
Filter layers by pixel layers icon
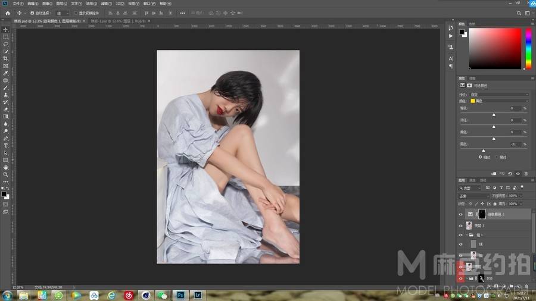(x=487, y=188)
